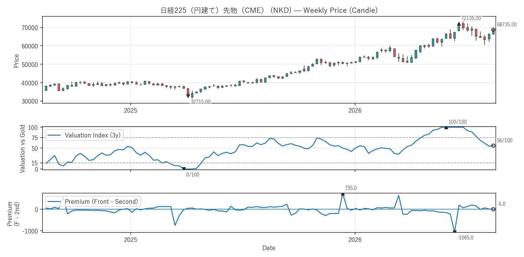Screen dimensions: 524x257
Task: Click the triangle marker at the premium peak
Action: [x=343, y=194]
